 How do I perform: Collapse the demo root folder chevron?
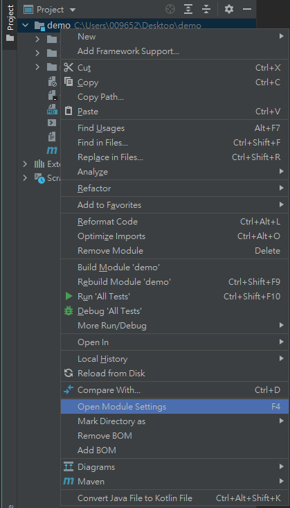(x=26, y=25)
